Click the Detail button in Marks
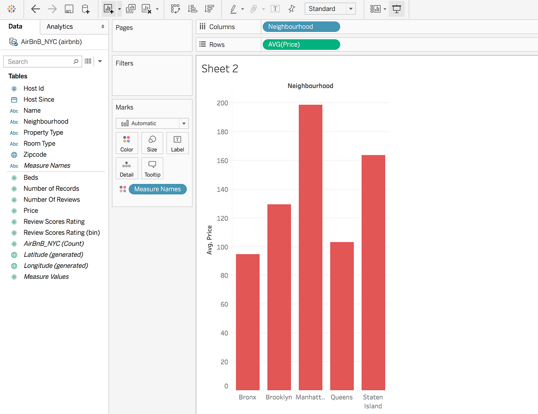The image size is (538, 414). point(127,168)
